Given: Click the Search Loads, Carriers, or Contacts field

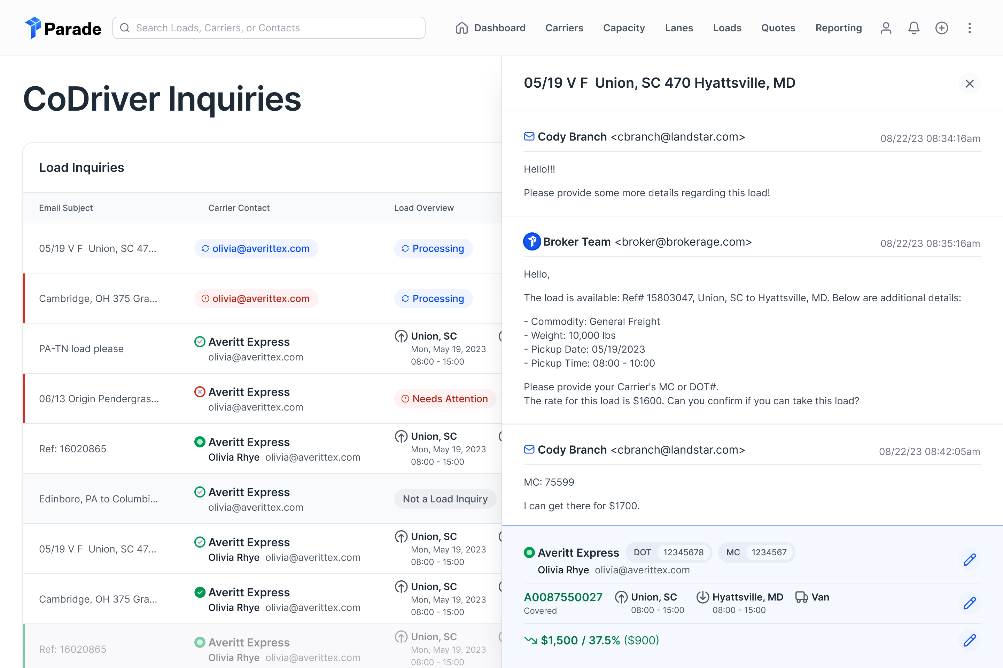Looking at the screenshot, I should [269, 28].
